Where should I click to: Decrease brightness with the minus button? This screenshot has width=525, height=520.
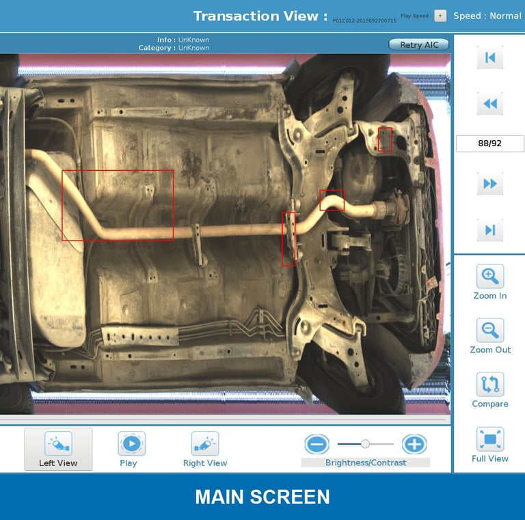pos(317,444)
